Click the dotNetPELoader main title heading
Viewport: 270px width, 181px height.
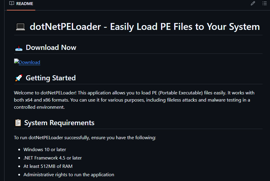coord(145,27)
